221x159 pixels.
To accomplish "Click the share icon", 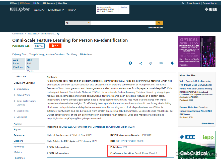I will 140,63.
